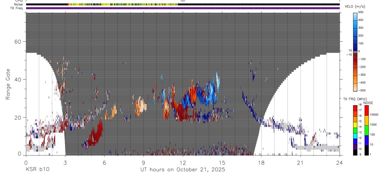This screenshot has height=176, width=382.
Task: Click the x-axis tick label '12'
Action: [183, 163]
